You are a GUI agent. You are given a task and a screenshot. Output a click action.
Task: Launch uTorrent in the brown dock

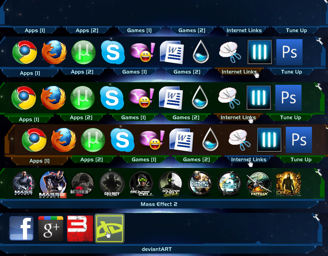(93, 140)
